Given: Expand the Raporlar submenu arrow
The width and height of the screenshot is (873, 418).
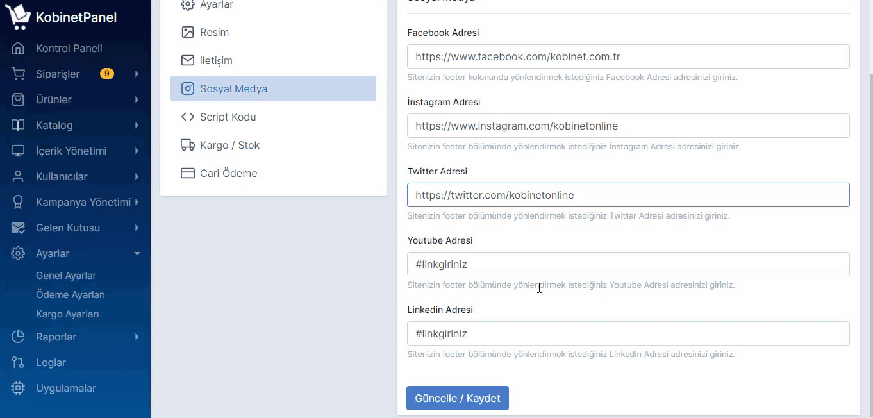Looking at the screenshot, I should (x=137, y=337).
